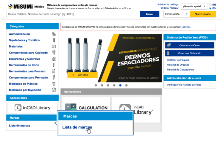The width and height of the screenshot is (224, 141).
Task: Click Historial de Cotizaciones link
Action: coord(180,70)
